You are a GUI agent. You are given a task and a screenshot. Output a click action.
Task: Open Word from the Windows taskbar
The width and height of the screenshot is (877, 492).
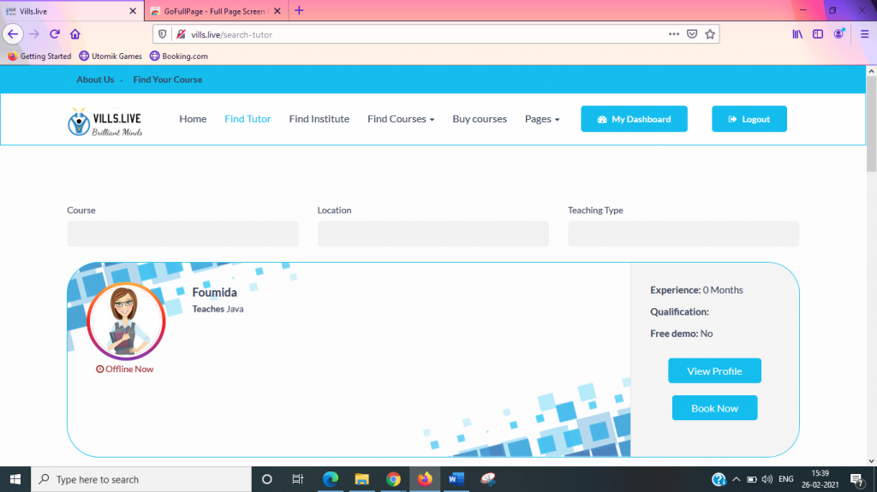click(x=456, y=479)
